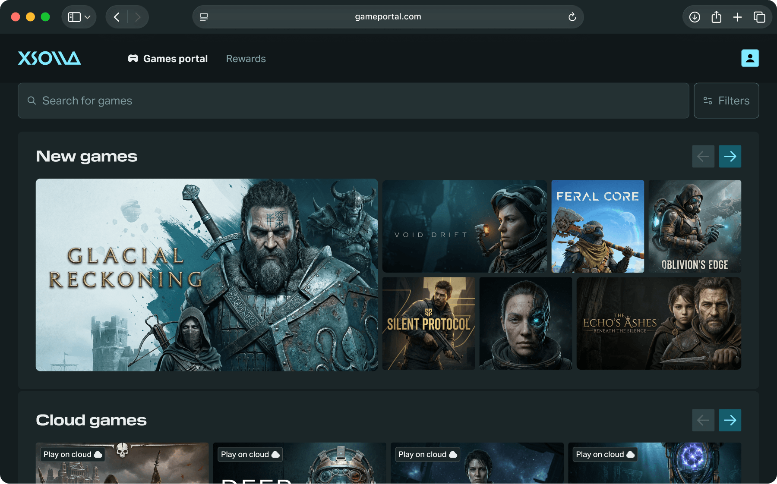Click the Search for games field
The width and height of the screenshot is (777, 484).
tap(353, 101)
